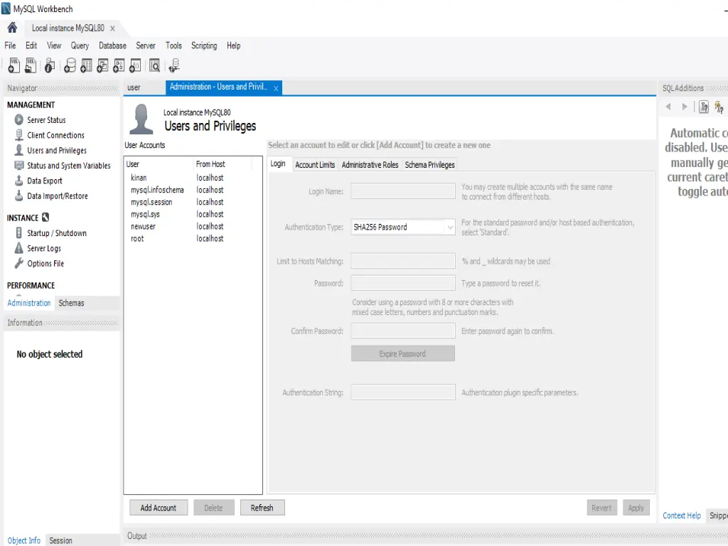Viewport: 728px width, 546px height.
Task: Click the Password field
Action: click(x=402, y=283)
